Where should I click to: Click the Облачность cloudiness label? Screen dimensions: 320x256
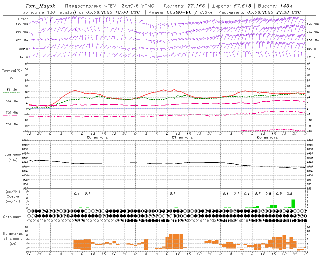point(13,217)
